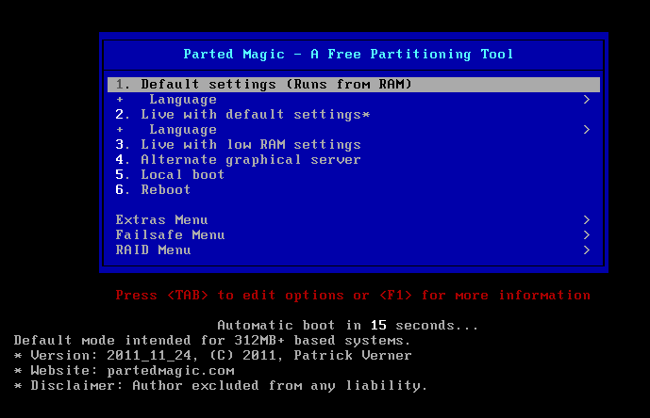The image size is (650, 418).
Task: Click the plus sign before first Language
Action: 120,100
